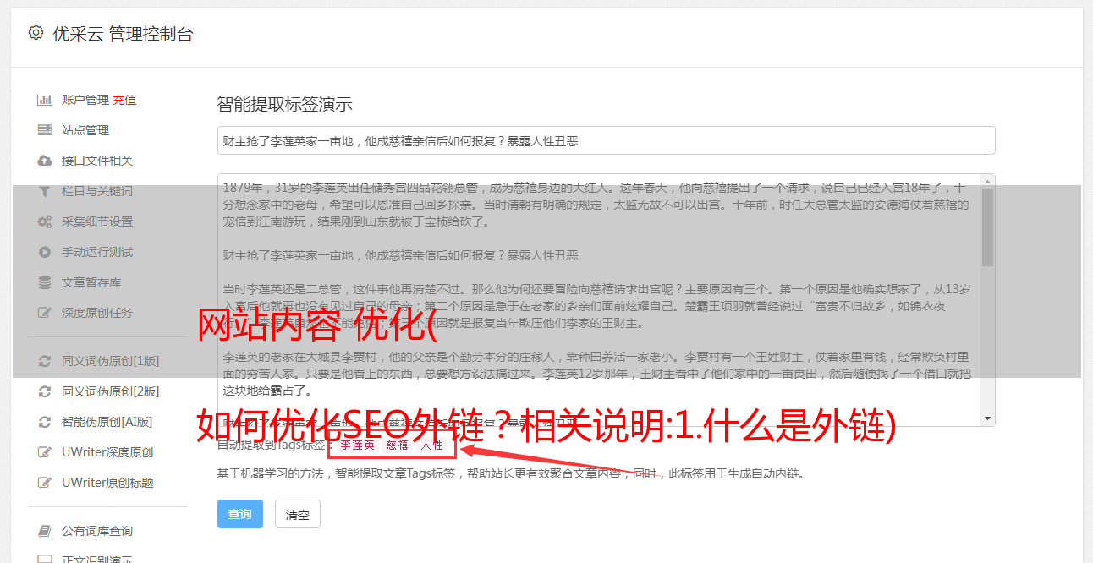Click the article content text area
Viewport: 1093px width, 563px height.
point(599,300)
